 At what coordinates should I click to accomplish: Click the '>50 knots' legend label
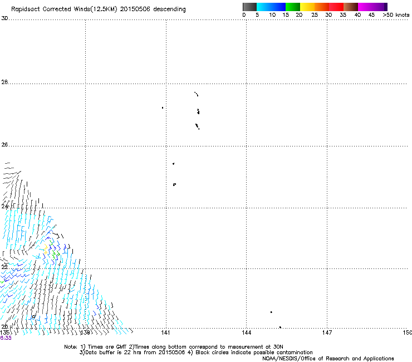396,15
